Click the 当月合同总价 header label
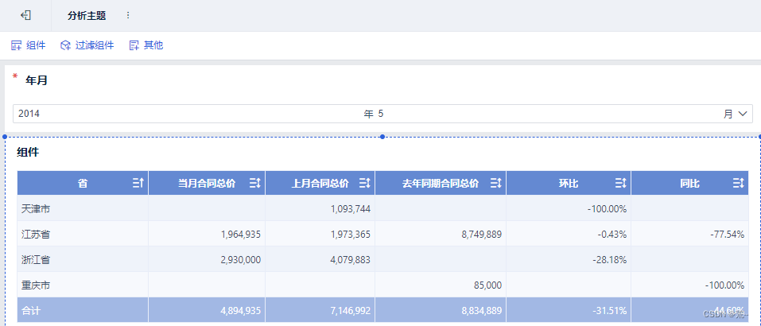The width and height of the screenshot is (761, 326). 207,184
